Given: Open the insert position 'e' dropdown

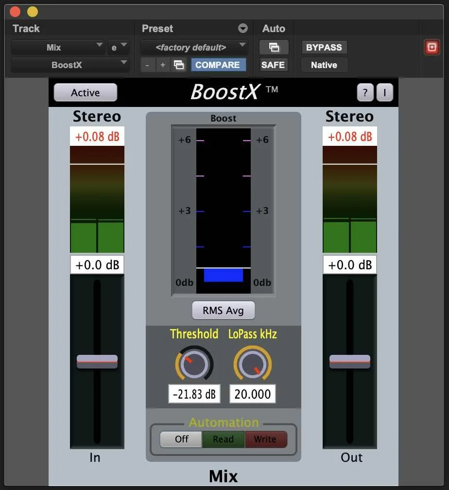Looking at the screenshot, I should (x=118, y=48).
